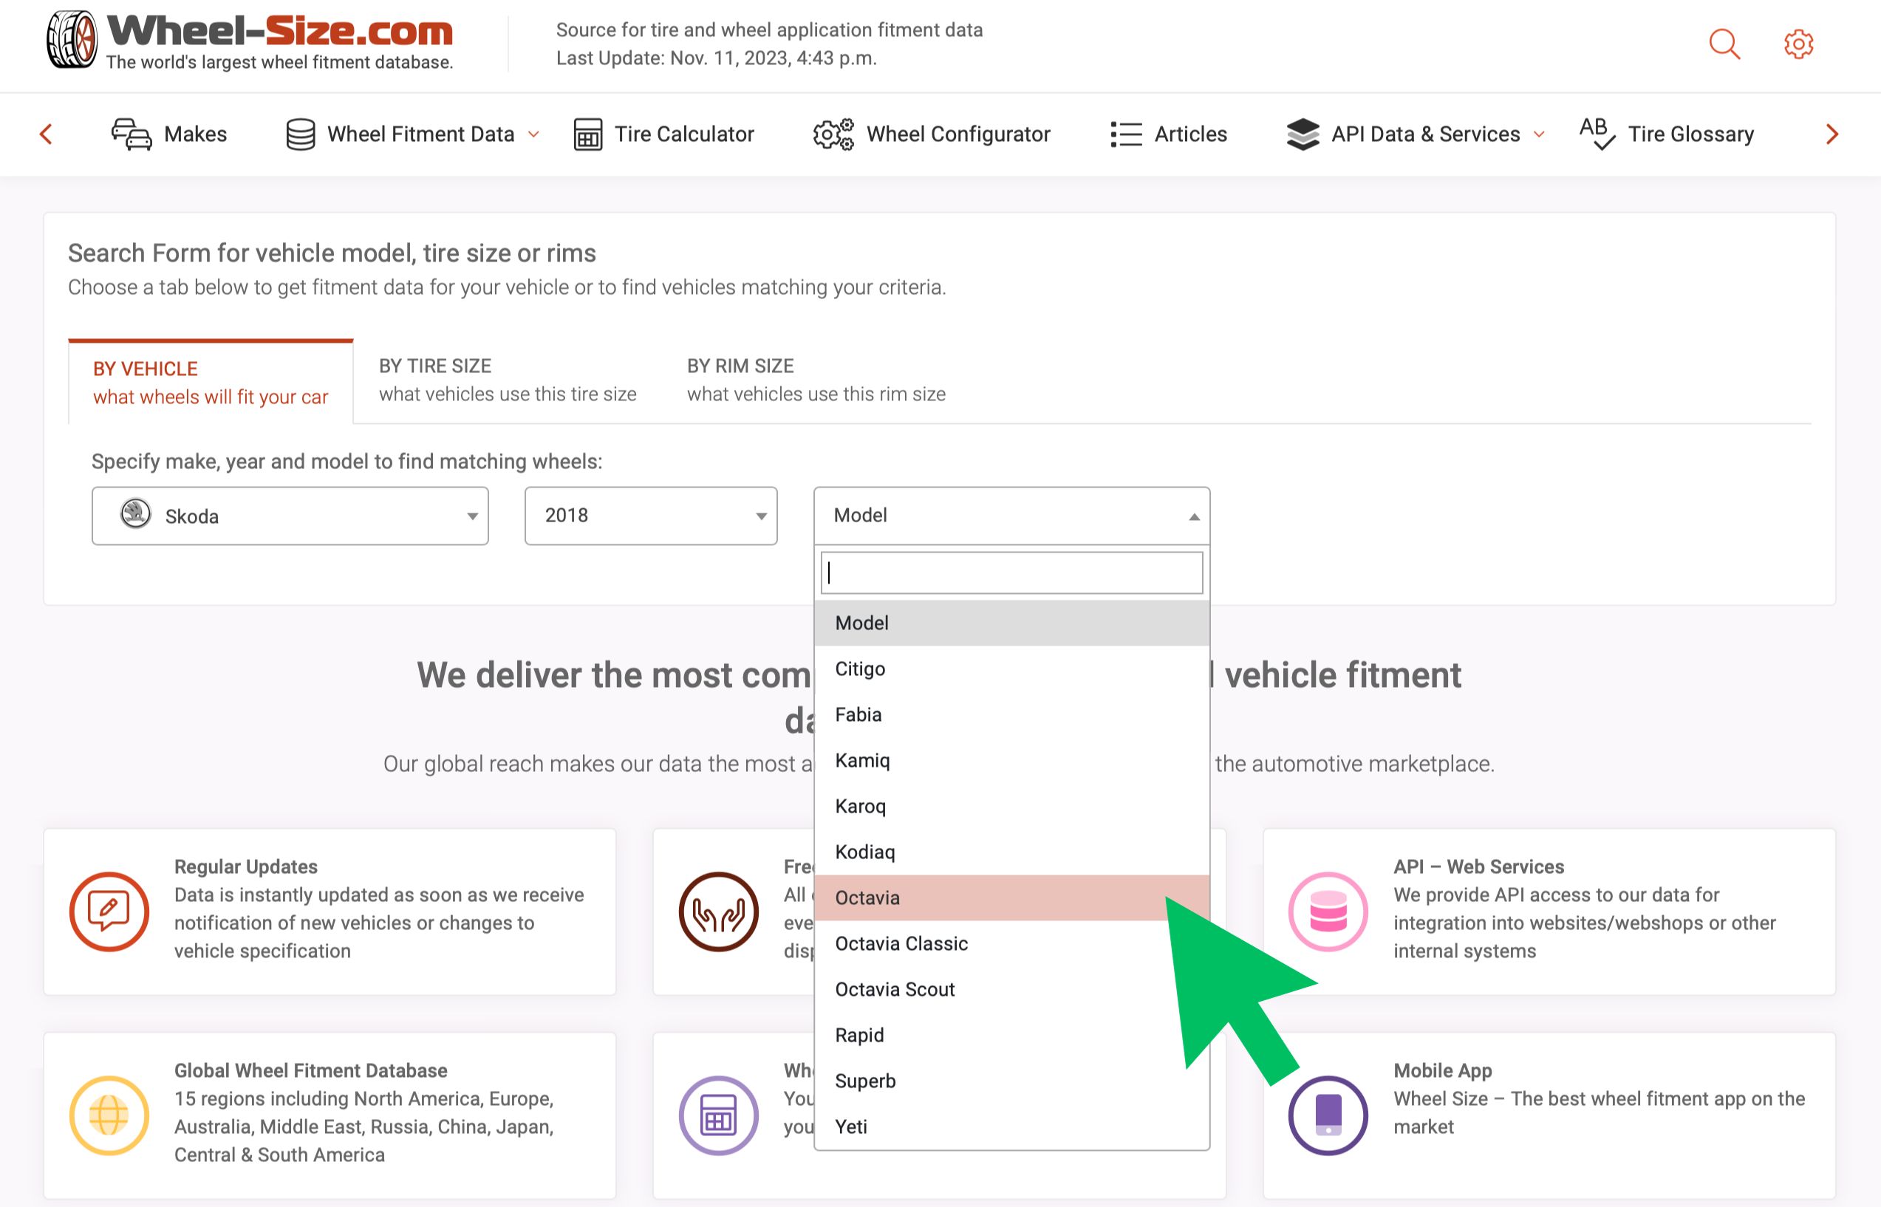Click the Wheel-Size.com tire logo
Viewport: 1881px width, 1207px height.
72,40
